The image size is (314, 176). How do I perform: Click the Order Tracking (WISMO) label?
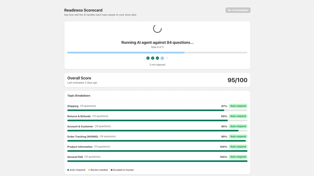(82, 136)
